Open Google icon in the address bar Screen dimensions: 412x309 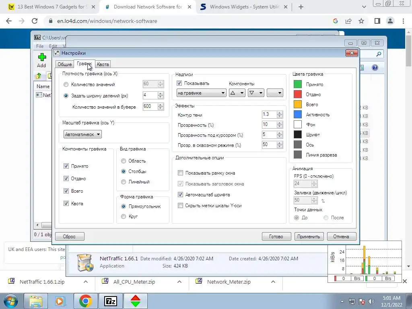[x=335, y=21]
